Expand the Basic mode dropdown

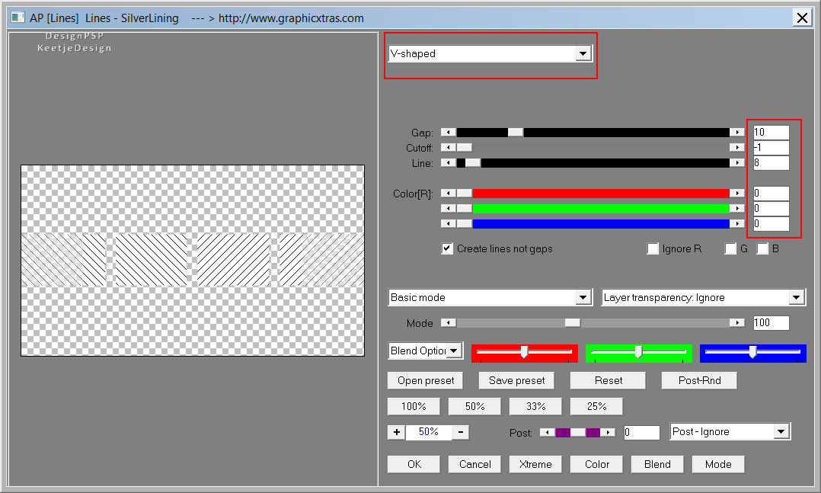click(583, 297)
